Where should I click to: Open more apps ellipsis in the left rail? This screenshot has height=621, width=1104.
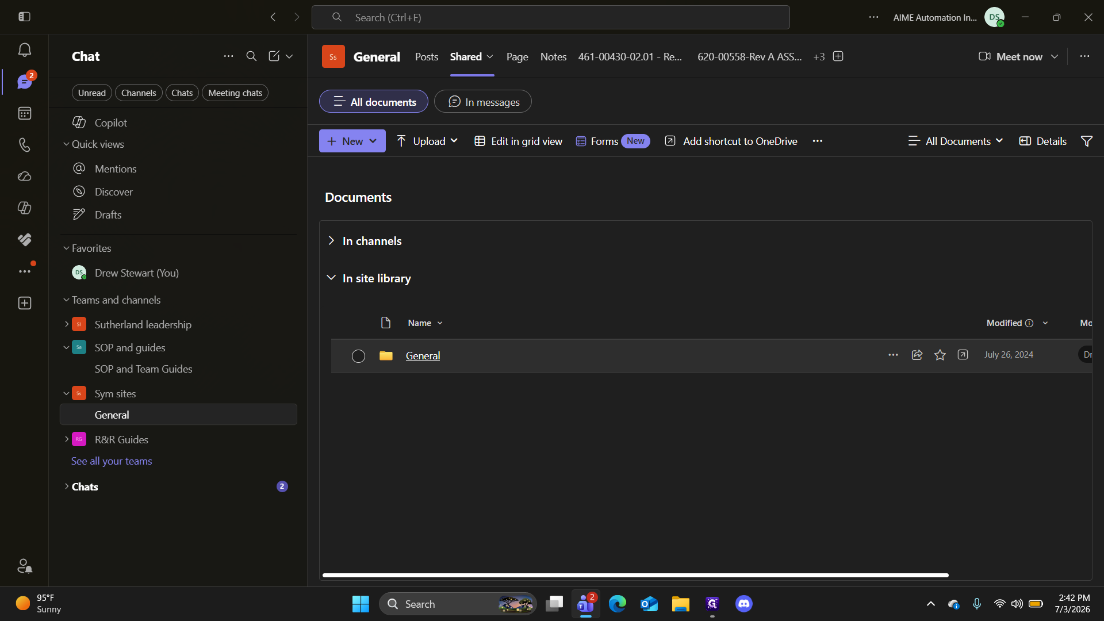[x=24, y=271]
